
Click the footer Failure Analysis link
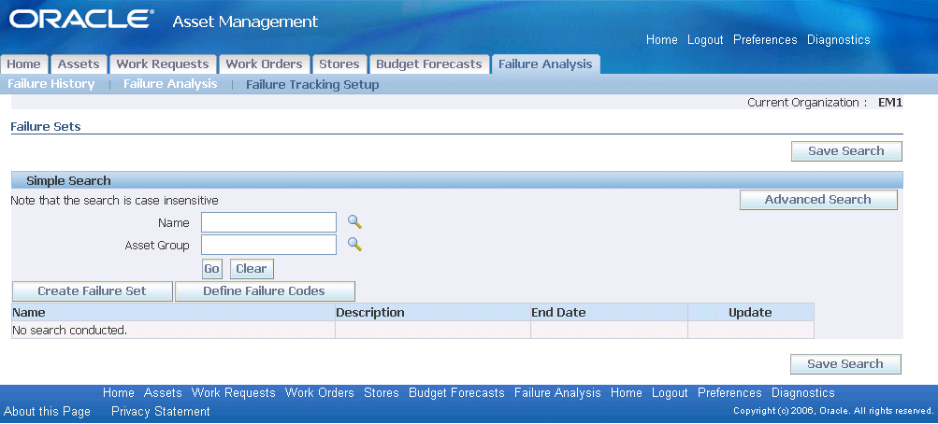click(x=557, y=393)
